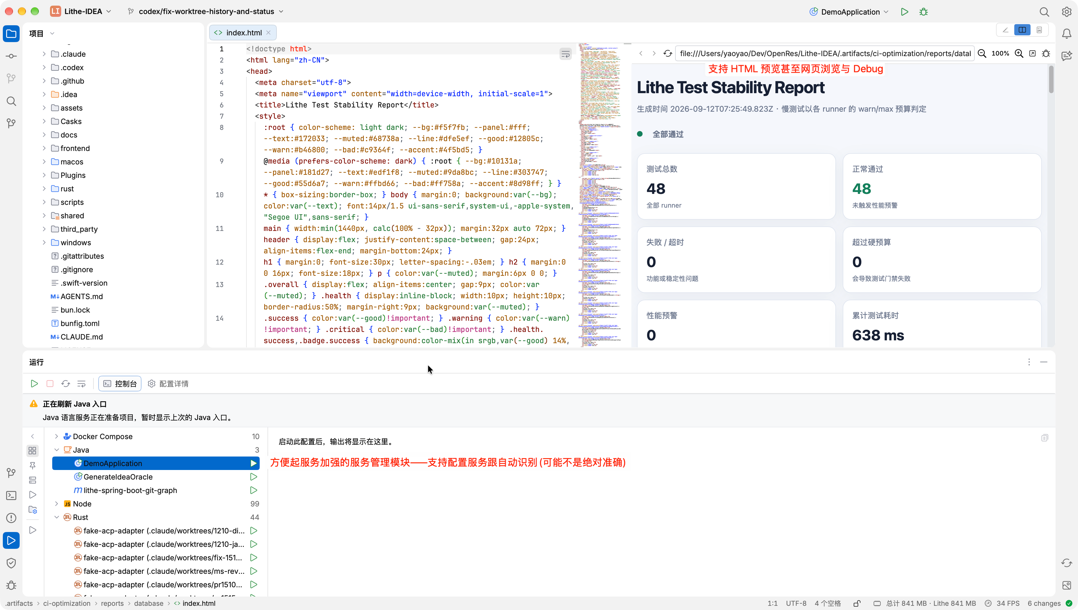Viewport: 1078px width, 610px height.
Task: Open Run panel more options menu
Action: [x=1029, y=362]
